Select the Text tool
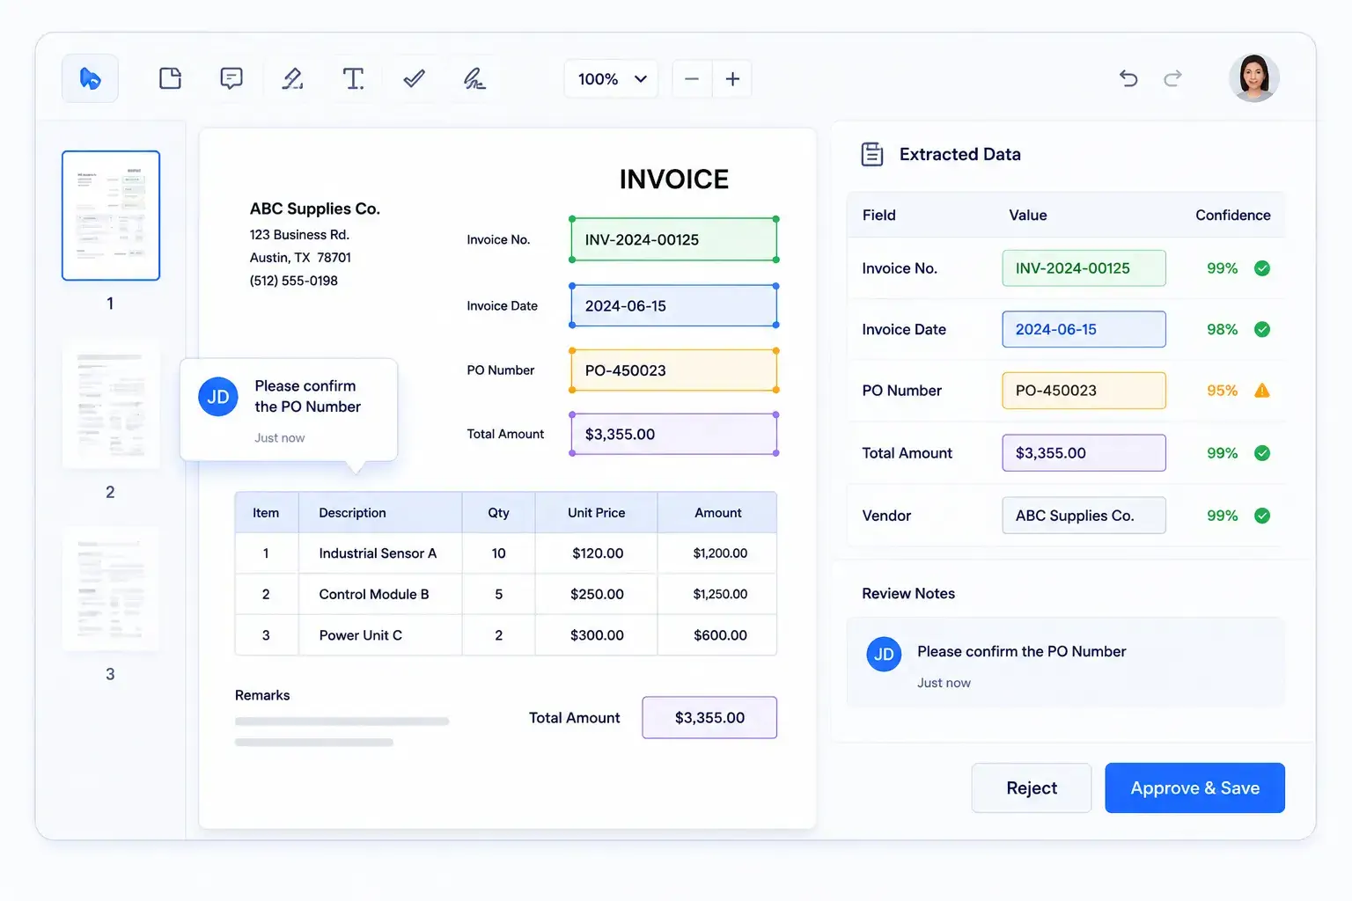This screenshot has width=1352, height=901. point(353,78)
